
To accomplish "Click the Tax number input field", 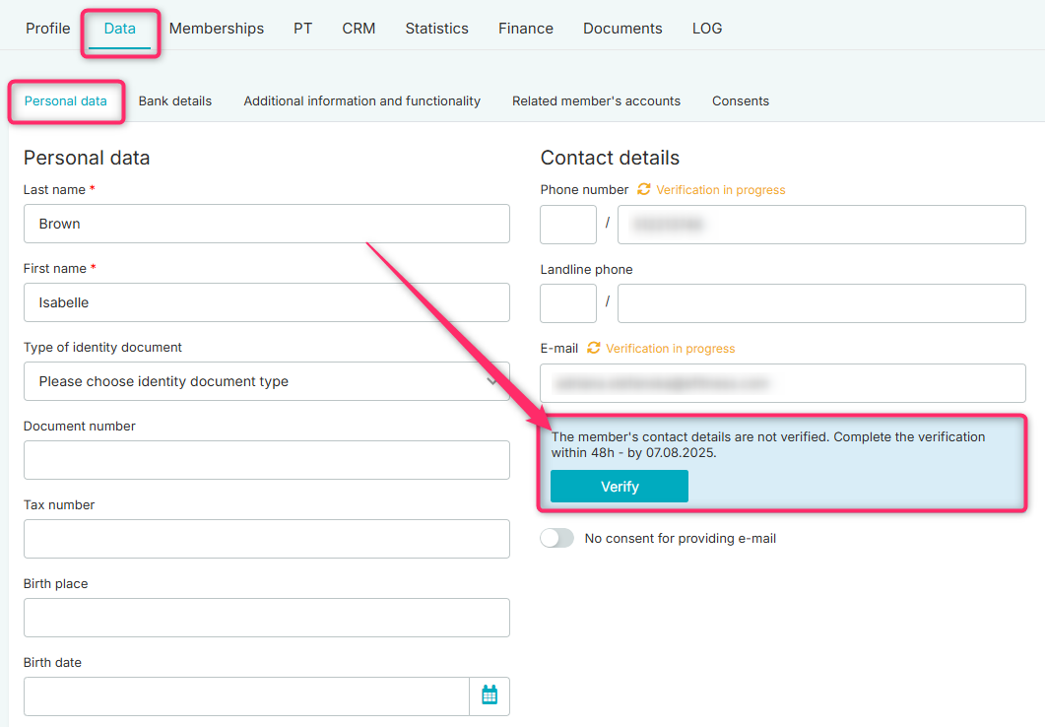I will 266,539.
